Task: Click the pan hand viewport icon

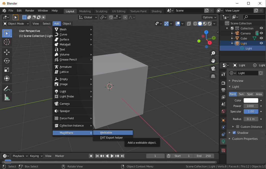Action: [x=213, y=61]
